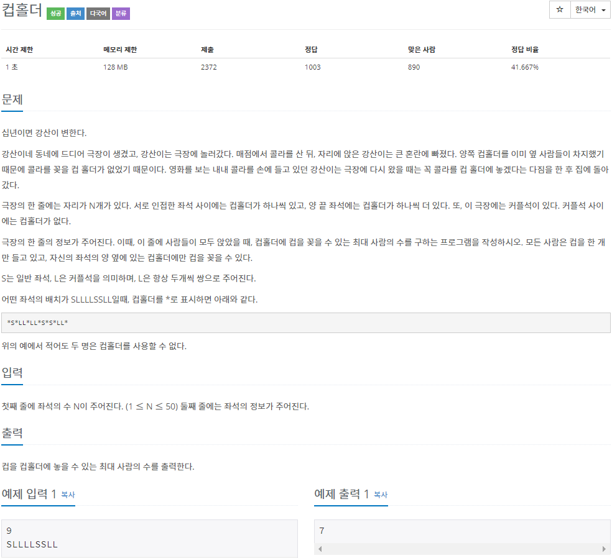
Task: Click the sentence starting 어떤 좌석의 배치가
Action: tap(129, 300)
